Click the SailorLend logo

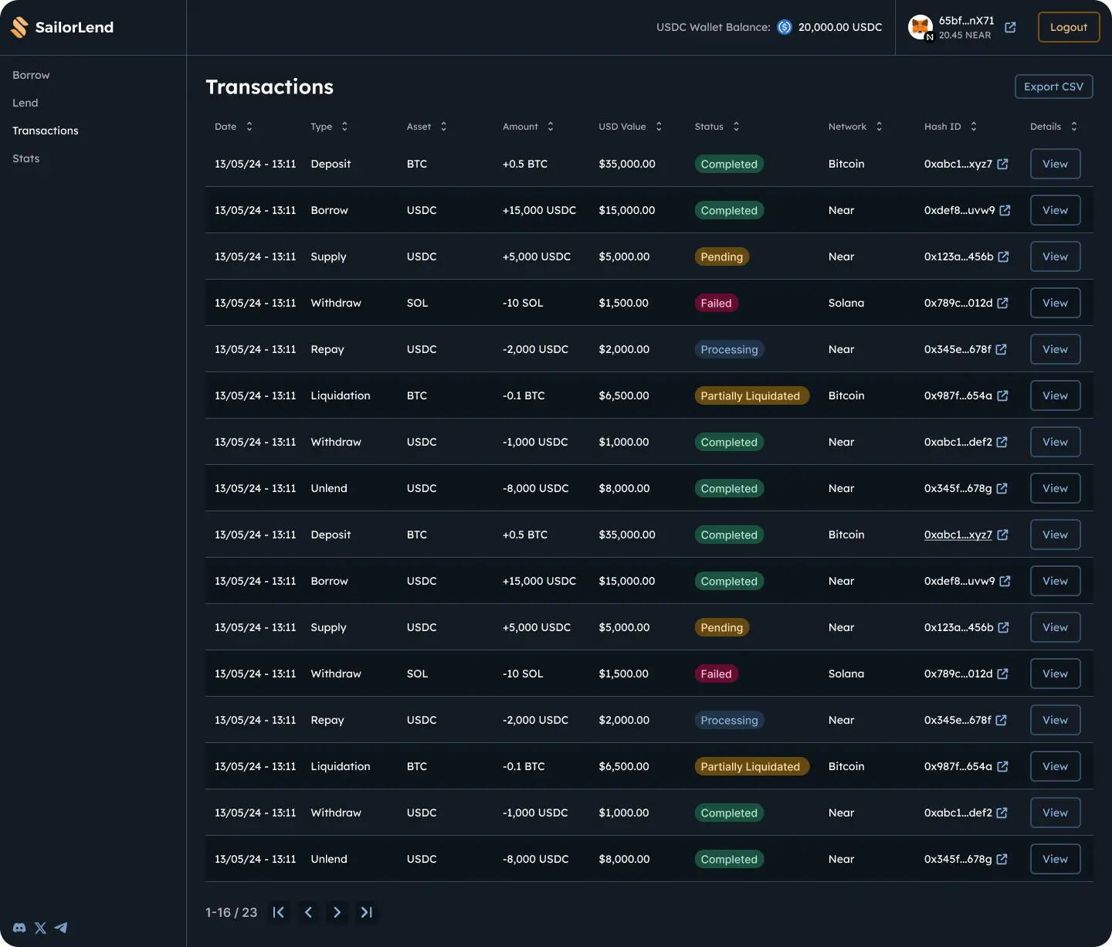63,28
